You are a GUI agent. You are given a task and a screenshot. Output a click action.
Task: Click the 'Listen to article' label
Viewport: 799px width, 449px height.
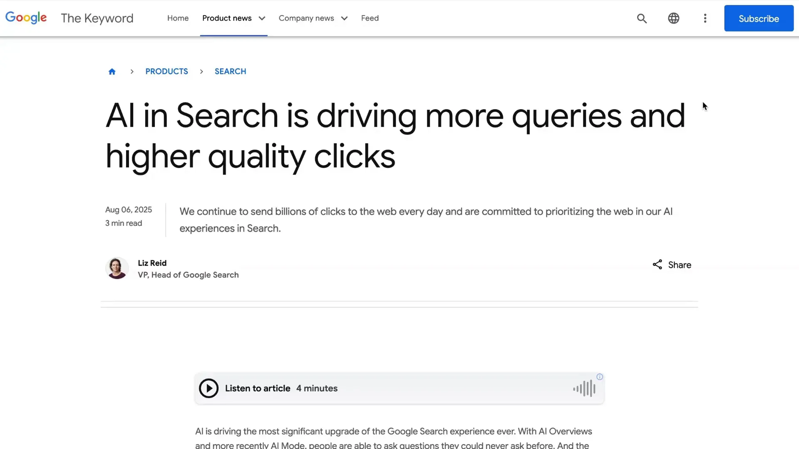[258, 388]
